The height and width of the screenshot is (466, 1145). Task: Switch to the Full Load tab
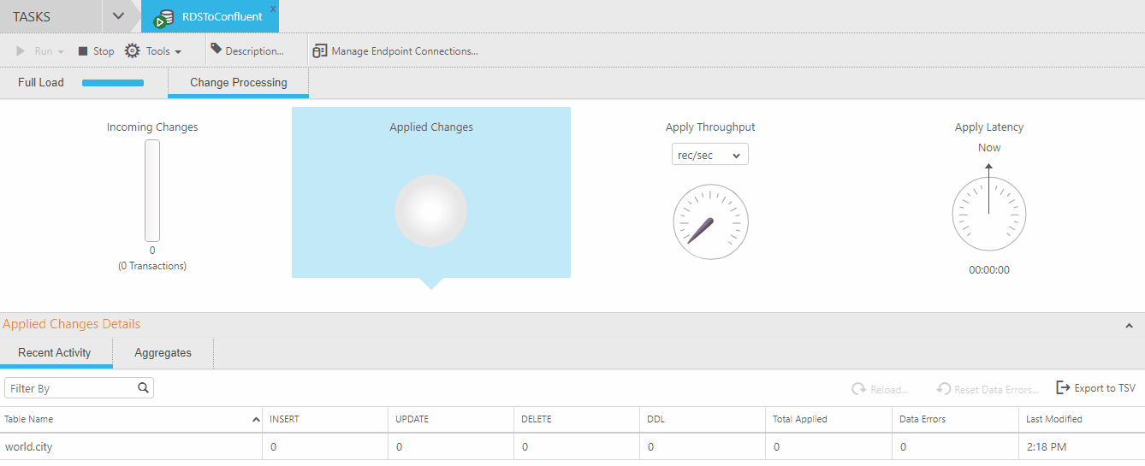pos(41,83)
